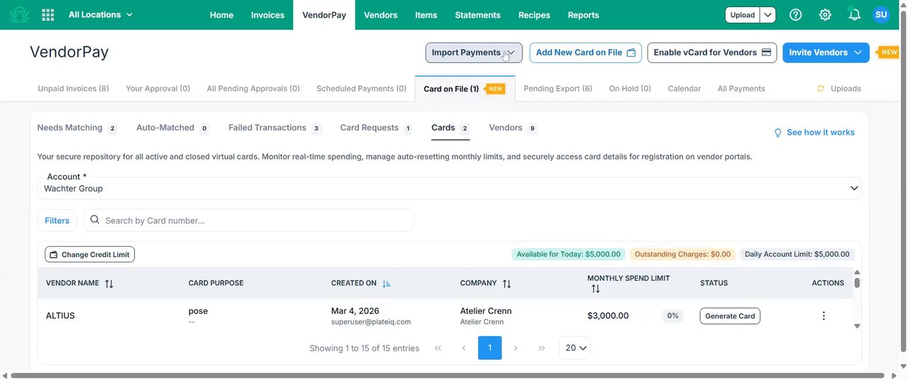Viewport: 908px width, 380px height.
Task: Go to next page arrow
Action: pos(516,348)
